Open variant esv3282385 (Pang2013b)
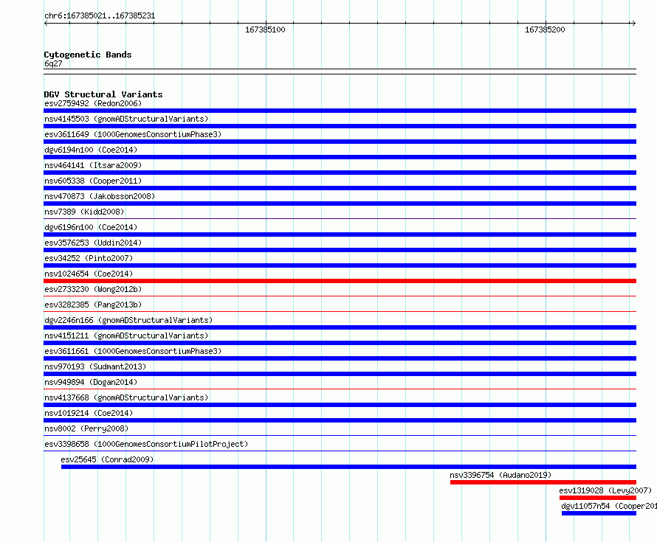The height and width of the screenshot is (542, 657). point(93,305)
